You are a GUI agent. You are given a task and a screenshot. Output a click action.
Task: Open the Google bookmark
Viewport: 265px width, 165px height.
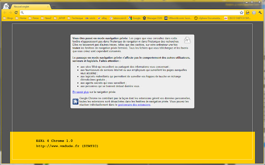point(134,18)
